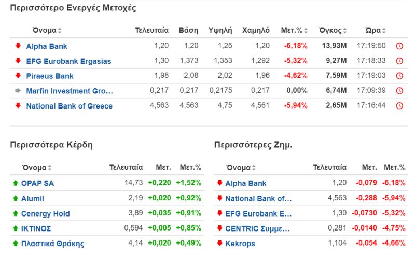Sort most active table by Όνομα column
415x257 pixels.
click(46, 30)
